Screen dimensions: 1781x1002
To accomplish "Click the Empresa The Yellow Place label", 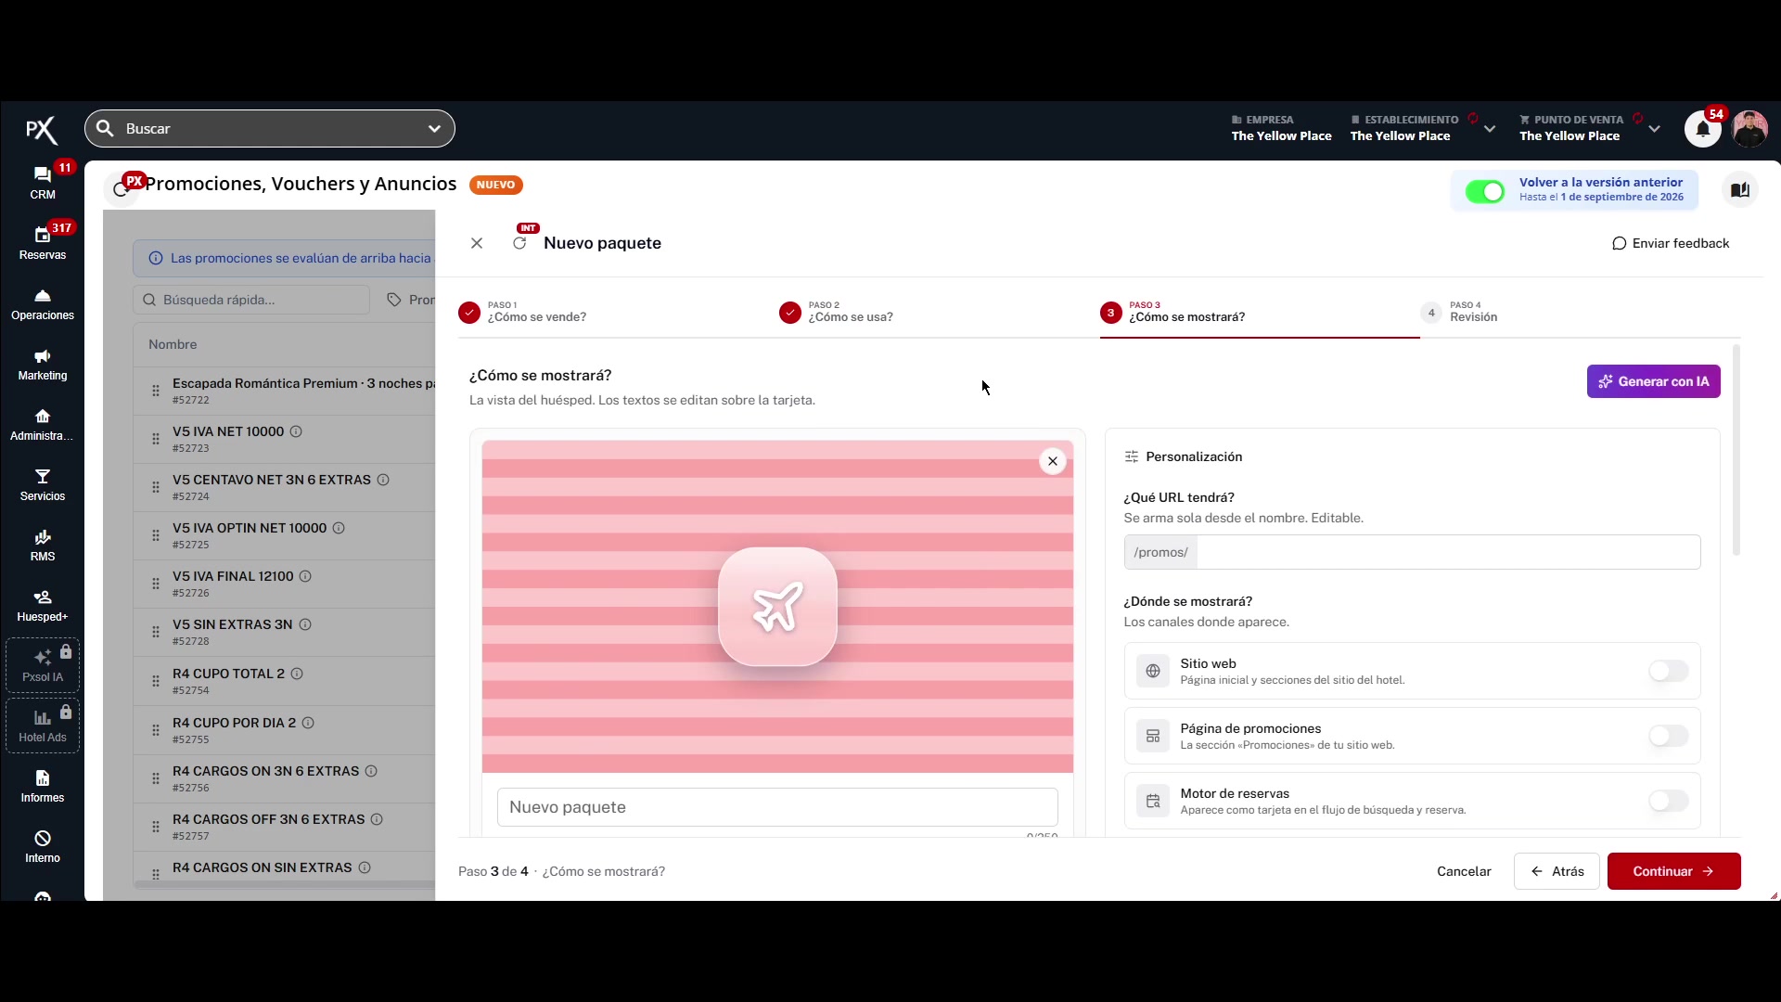I will 1281,128.
